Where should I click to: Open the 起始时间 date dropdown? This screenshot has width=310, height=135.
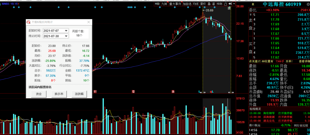pyautogui.click(x=66, y=31)
